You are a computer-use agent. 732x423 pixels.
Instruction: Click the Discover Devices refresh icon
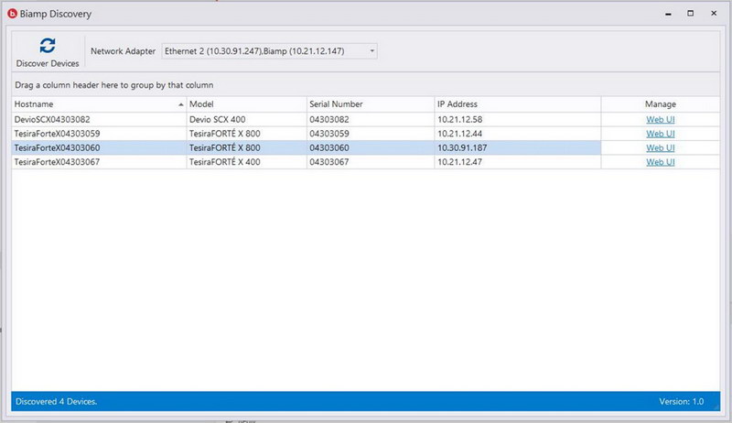point(48,46)
